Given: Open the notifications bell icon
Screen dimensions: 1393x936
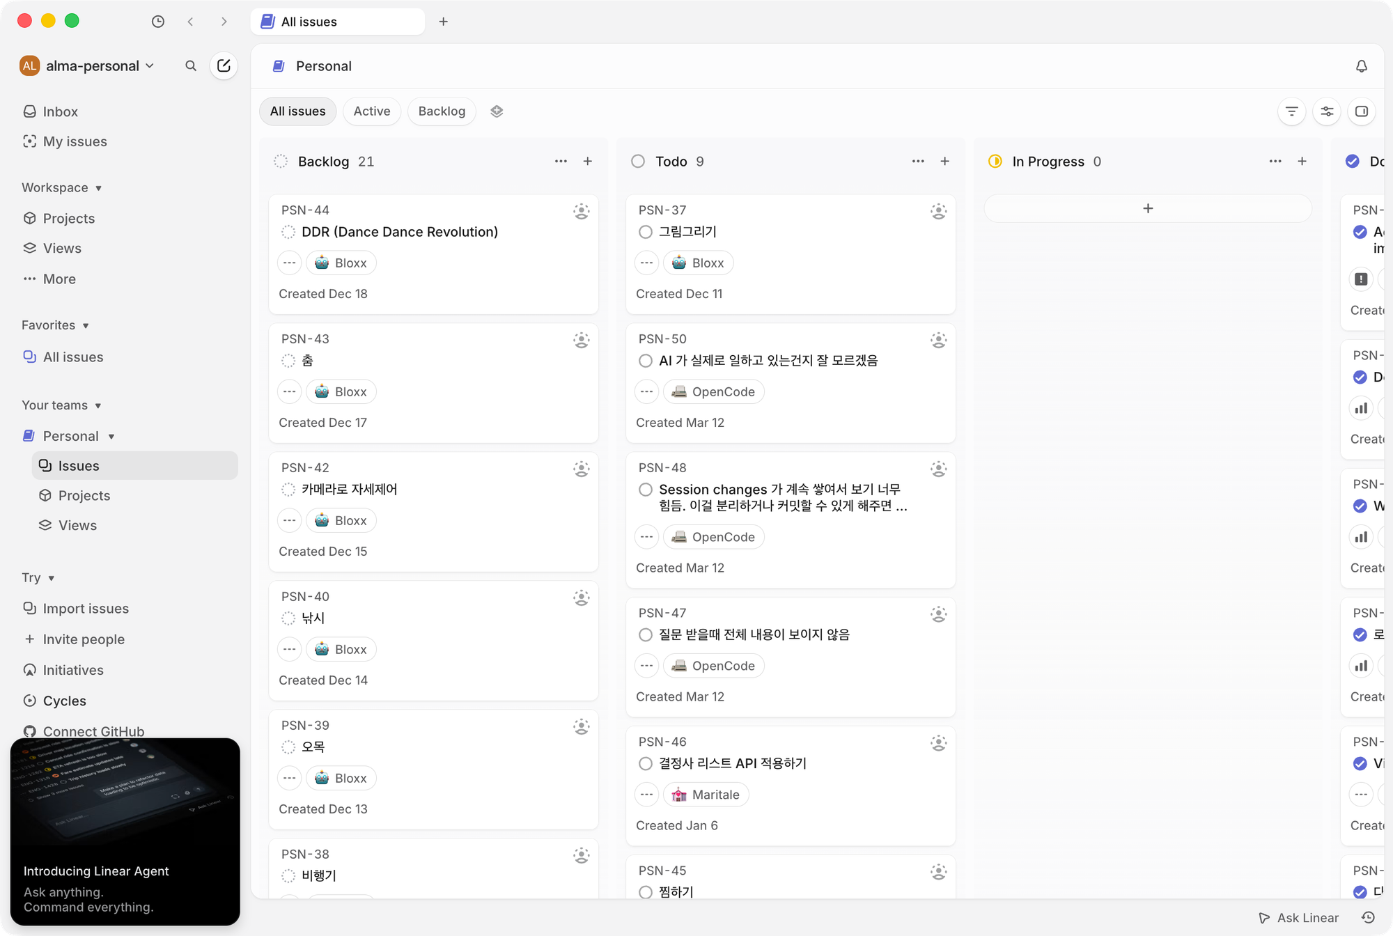Looking at the screenshot, I should [1361, 66].
